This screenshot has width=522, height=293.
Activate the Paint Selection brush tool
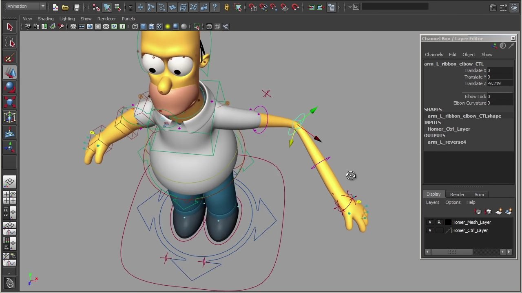coord(10,57)
